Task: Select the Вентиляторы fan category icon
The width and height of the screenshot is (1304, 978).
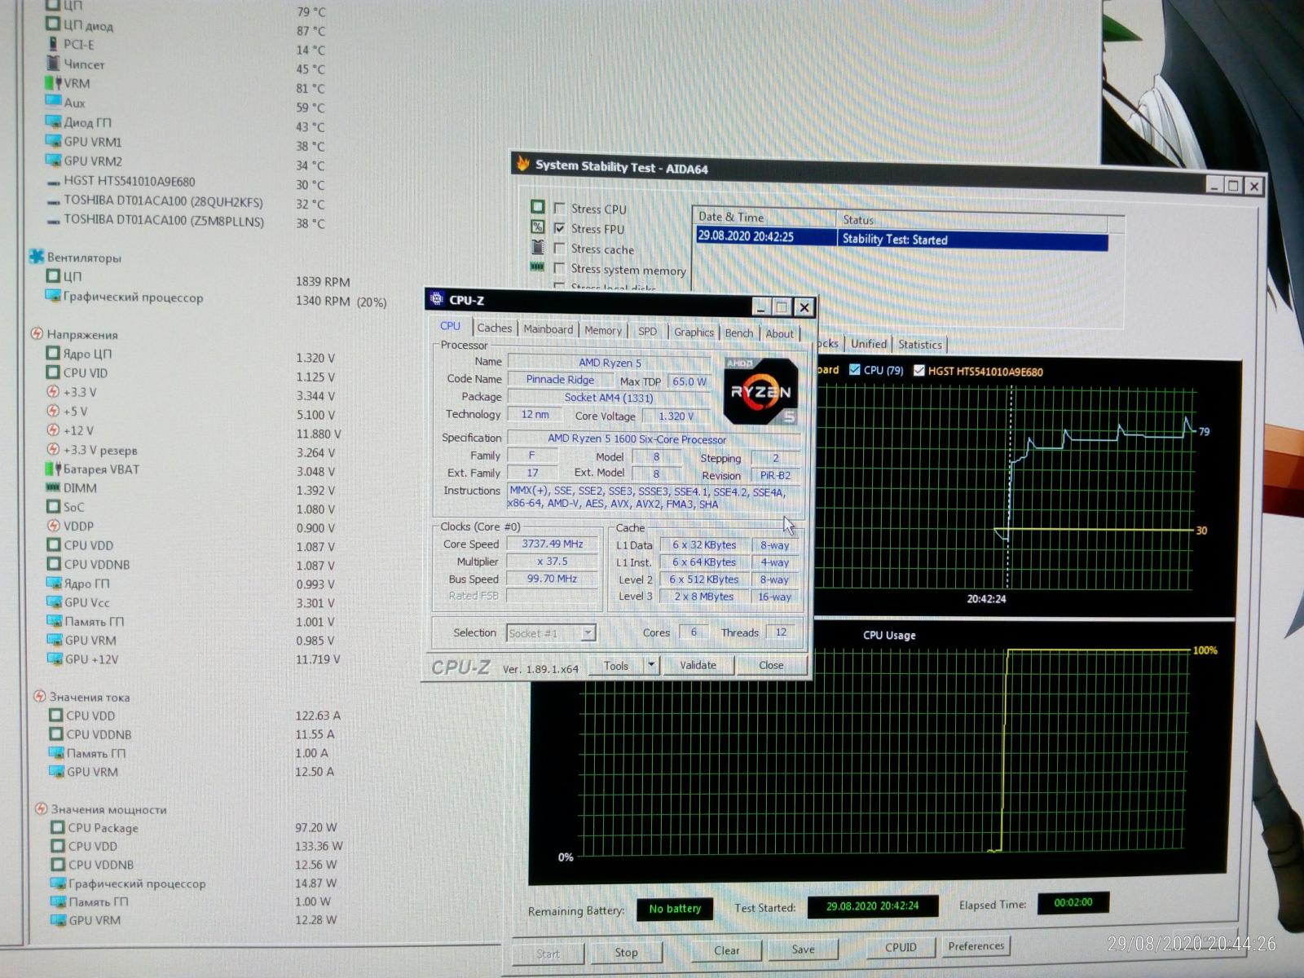Action: coord(37,257)
